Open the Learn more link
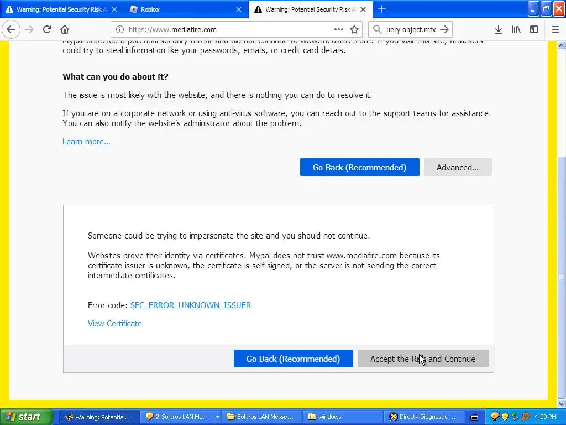 pos(86,142)
